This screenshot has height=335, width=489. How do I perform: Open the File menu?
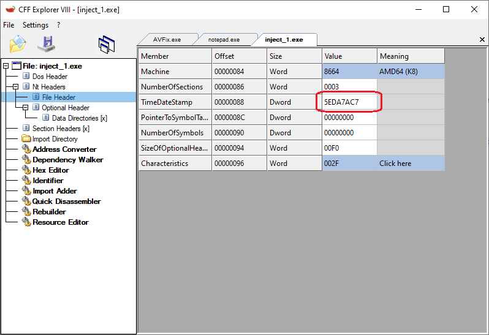(9, 25)
